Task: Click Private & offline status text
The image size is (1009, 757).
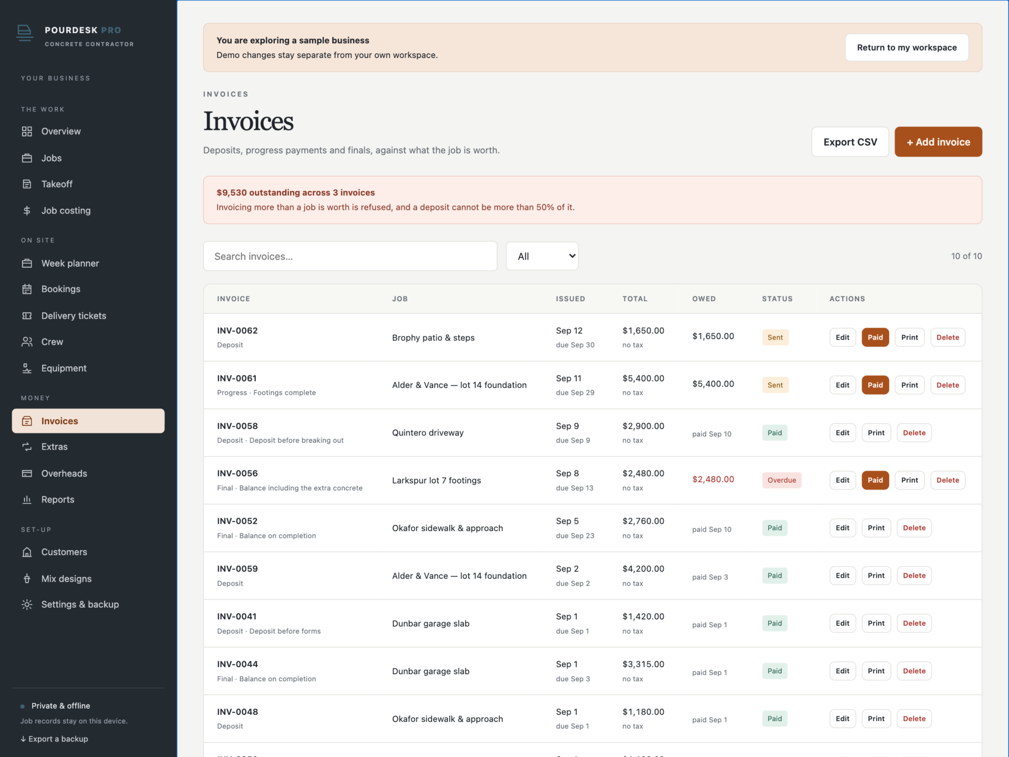Action: click(x=60, y=705)
